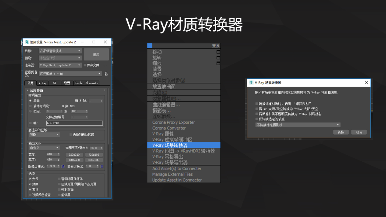Enable the 选择的自动区域 checkbox
386x217 pixels.
click(x=71, y=134)
